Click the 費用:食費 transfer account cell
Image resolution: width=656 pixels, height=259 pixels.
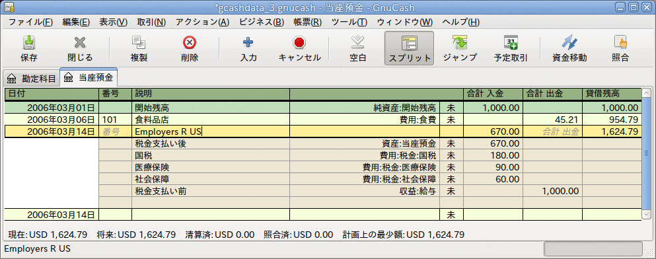tap(365, 120)
